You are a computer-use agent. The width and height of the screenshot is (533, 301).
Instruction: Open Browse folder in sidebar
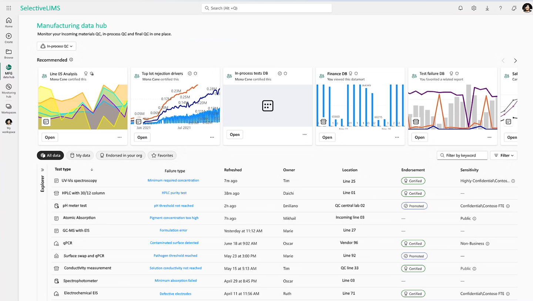click(x=9, y=54)
